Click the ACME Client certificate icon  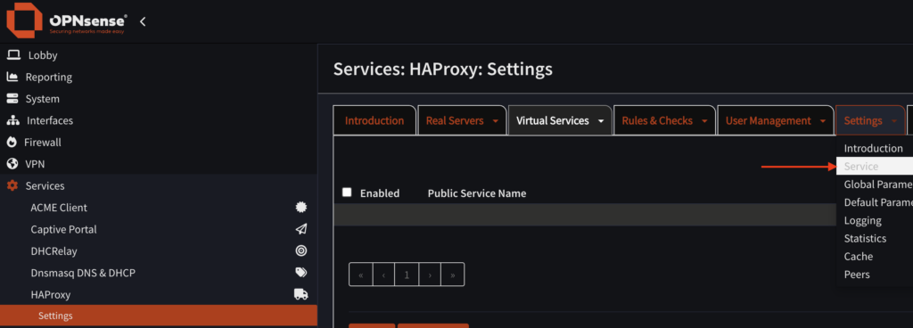301,208
